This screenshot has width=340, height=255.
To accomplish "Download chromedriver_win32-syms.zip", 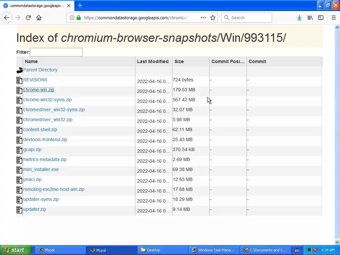I will pos(54,110).
